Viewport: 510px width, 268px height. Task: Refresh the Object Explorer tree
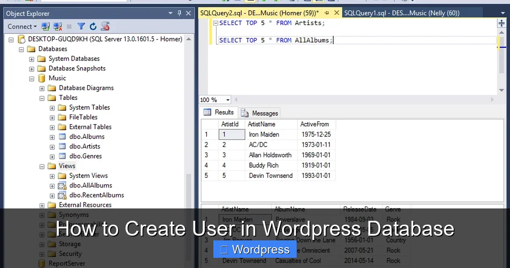pyautogui.click(x=93, y=26)
